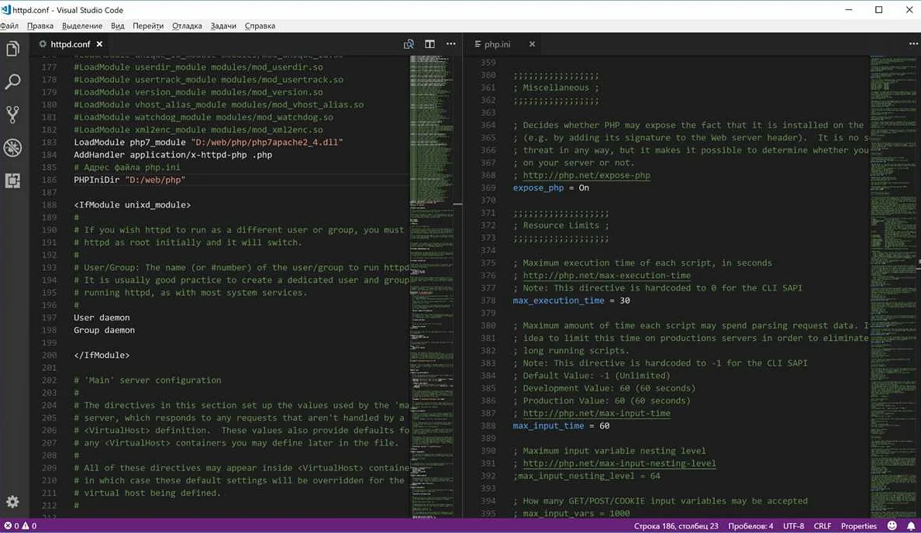Click errors and warnings count in status bar
Screen dimensions: 921x533
20,526
